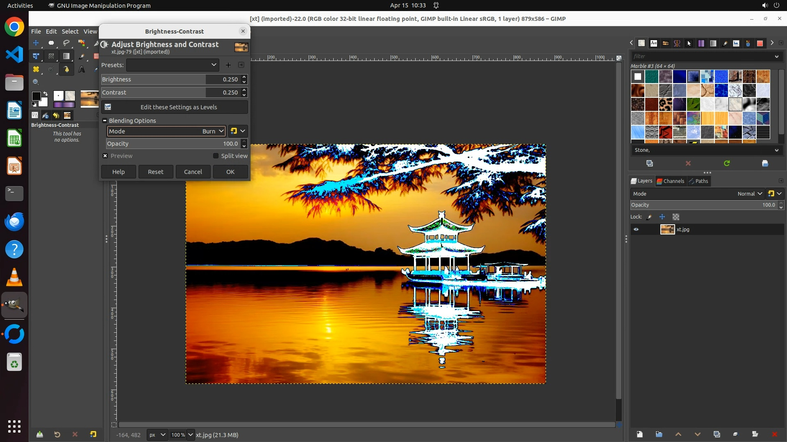Select the Heal tool bandage icon
The width and height of the screenshot is (787, 442).
pos(36,70)
